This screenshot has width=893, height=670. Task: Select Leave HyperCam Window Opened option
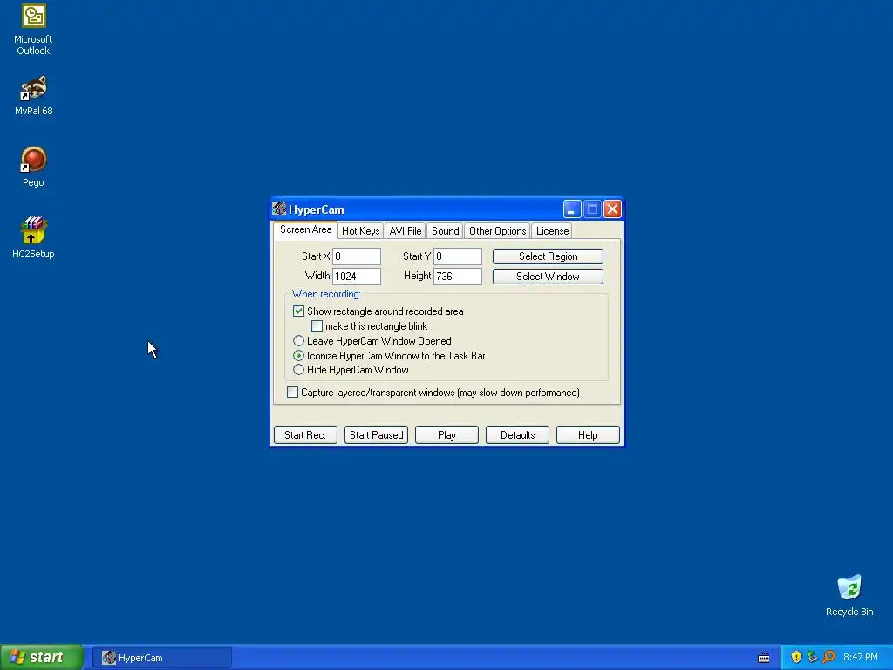298,341
